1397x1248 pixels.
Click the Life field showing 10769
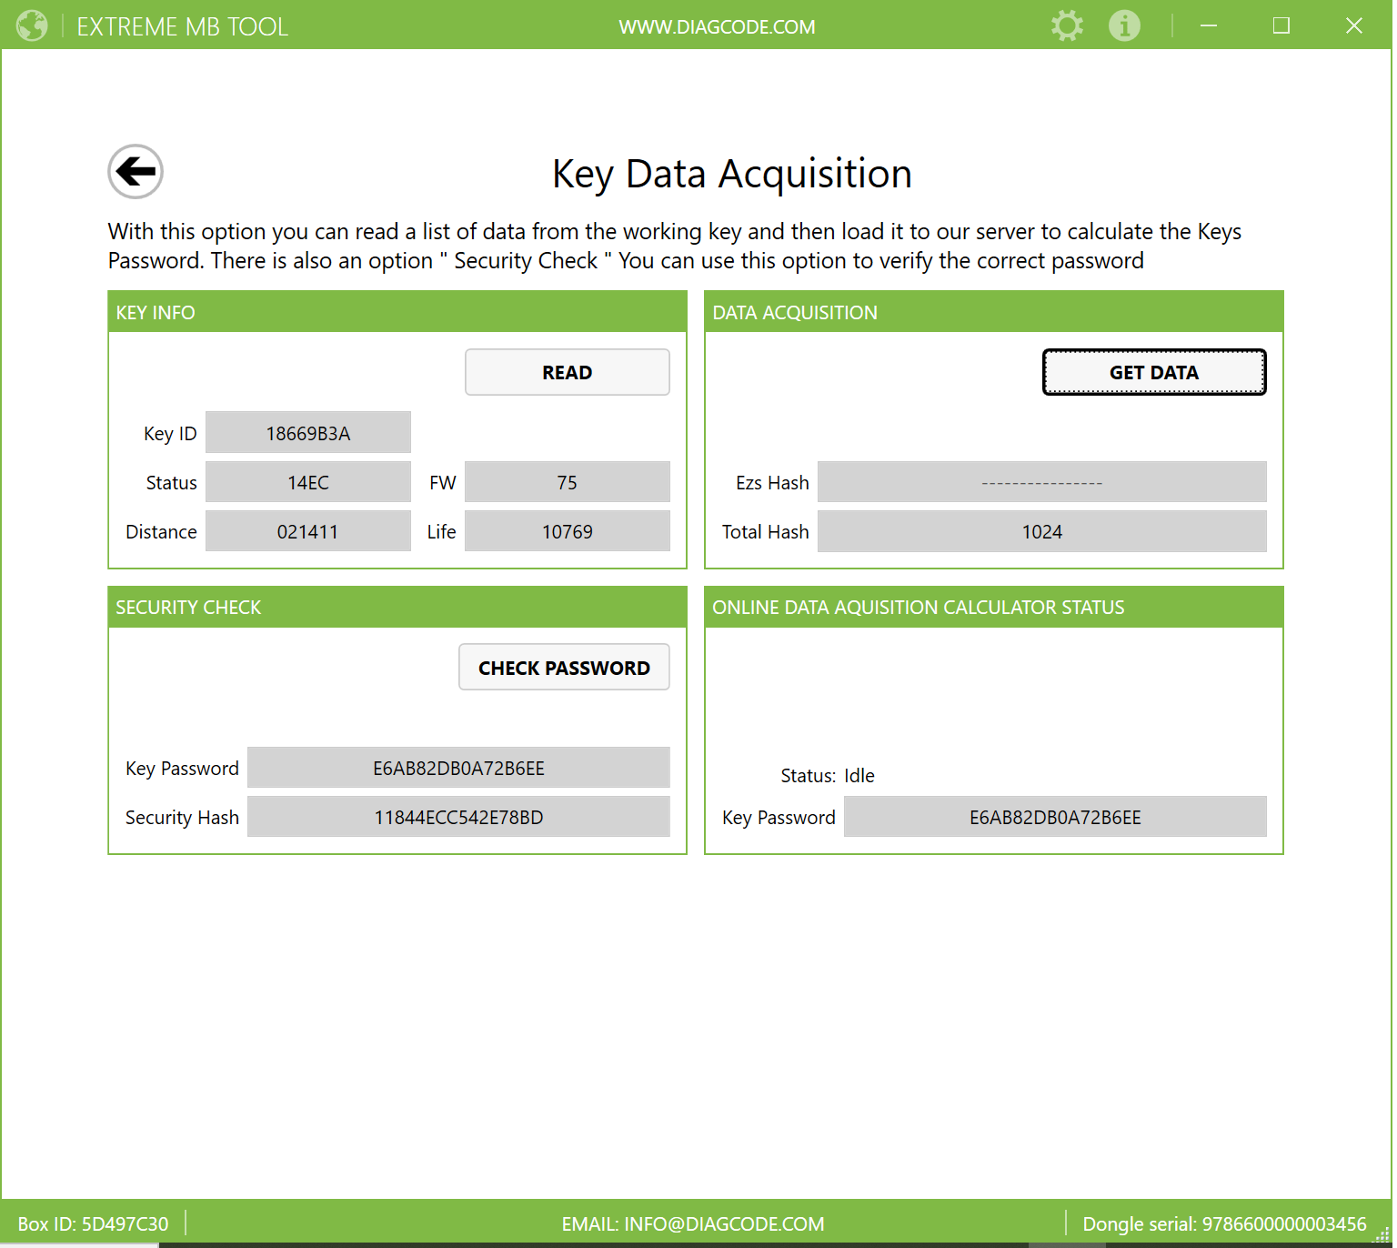pos(567,531)
